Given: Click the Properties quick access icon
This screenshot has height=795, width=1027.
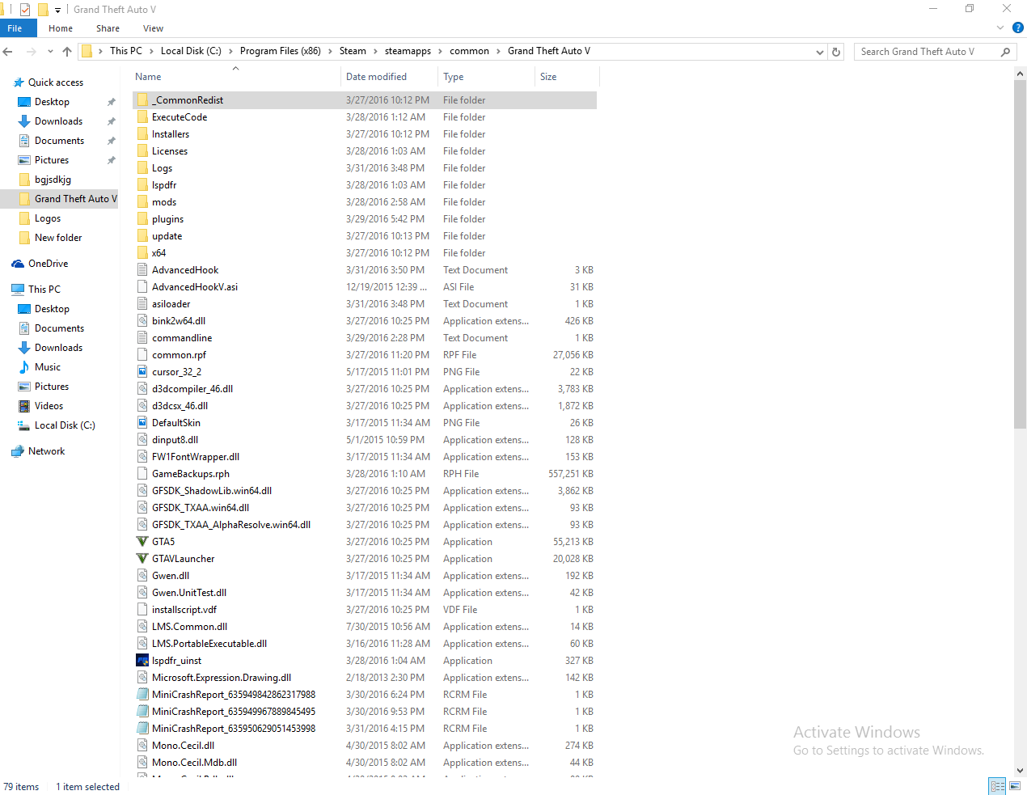Looking at the screenshot, I should 25,10.
